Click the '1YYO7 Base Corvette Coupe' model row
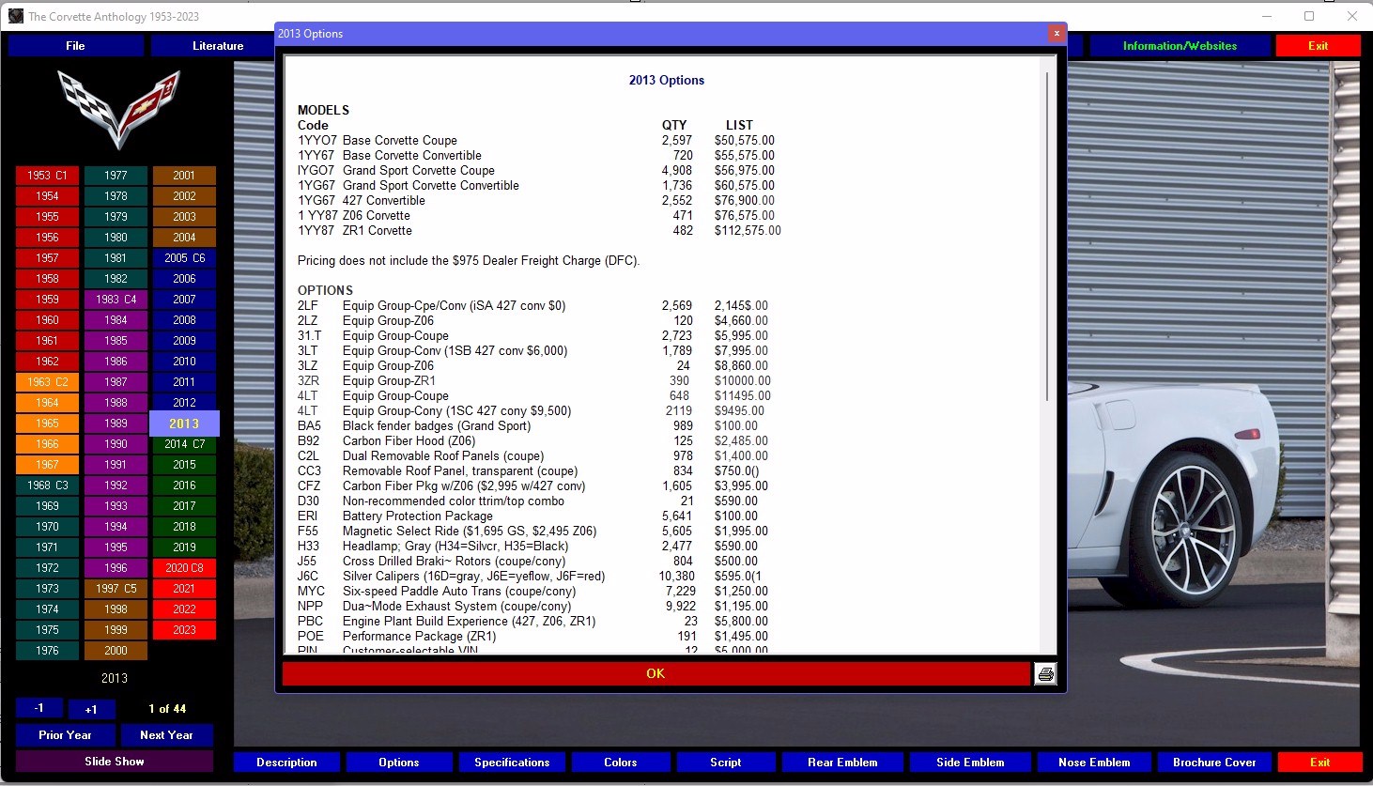Viewport: 1373px width, 786px height. tap(536, 141)
